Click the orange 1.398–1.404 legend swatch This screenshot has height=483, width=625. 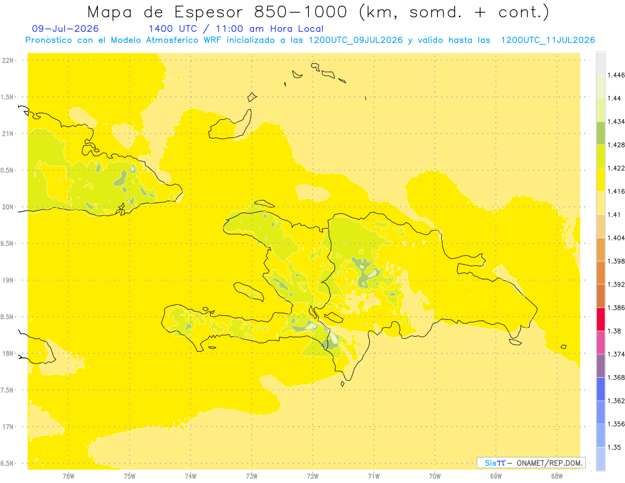601,250
